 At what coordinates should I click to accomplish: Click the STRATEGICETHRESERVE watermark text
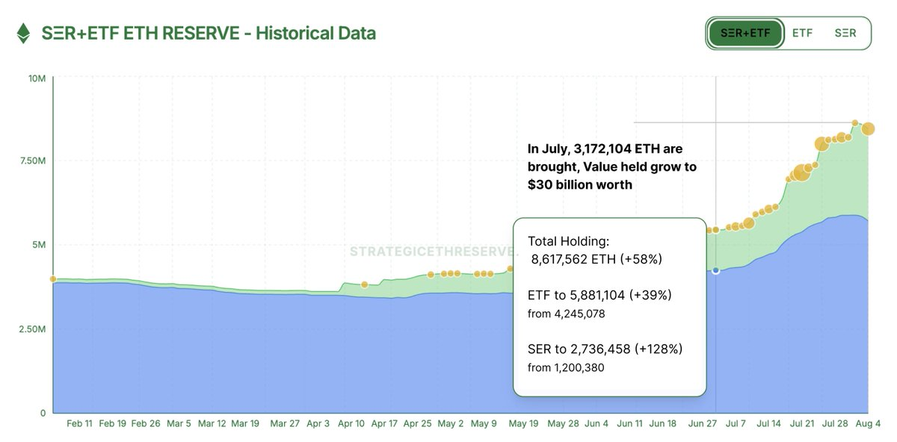431,252
